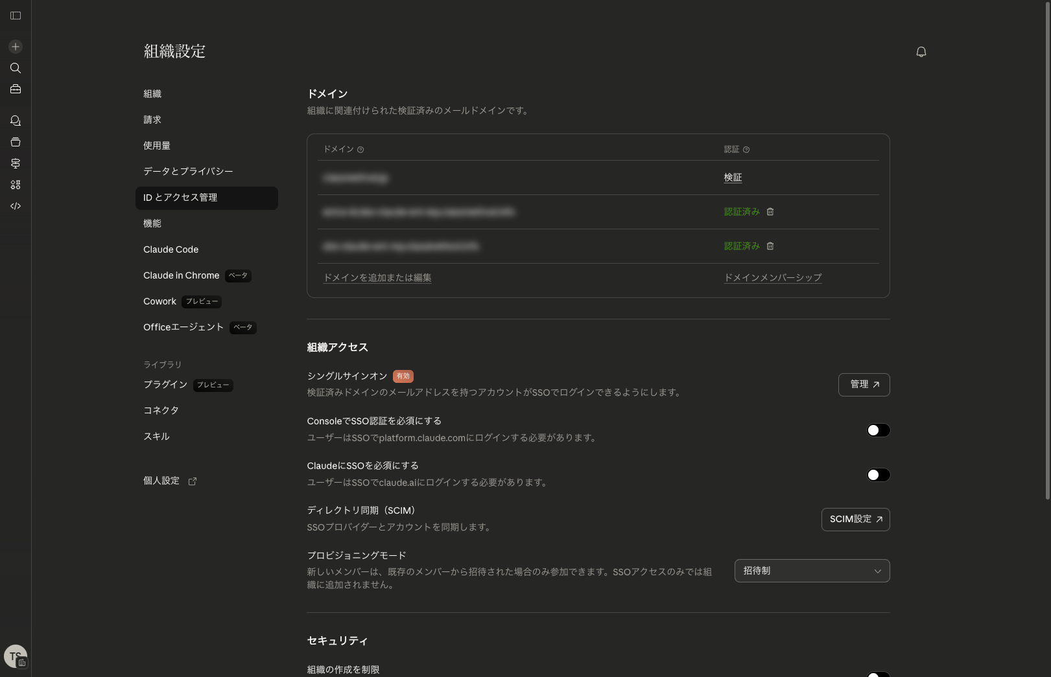Image resolution: width=1051 pixels, height=677 pixels.
Task: Toggle the left sidebar panel icon
Action: click(x=16, y=16)
